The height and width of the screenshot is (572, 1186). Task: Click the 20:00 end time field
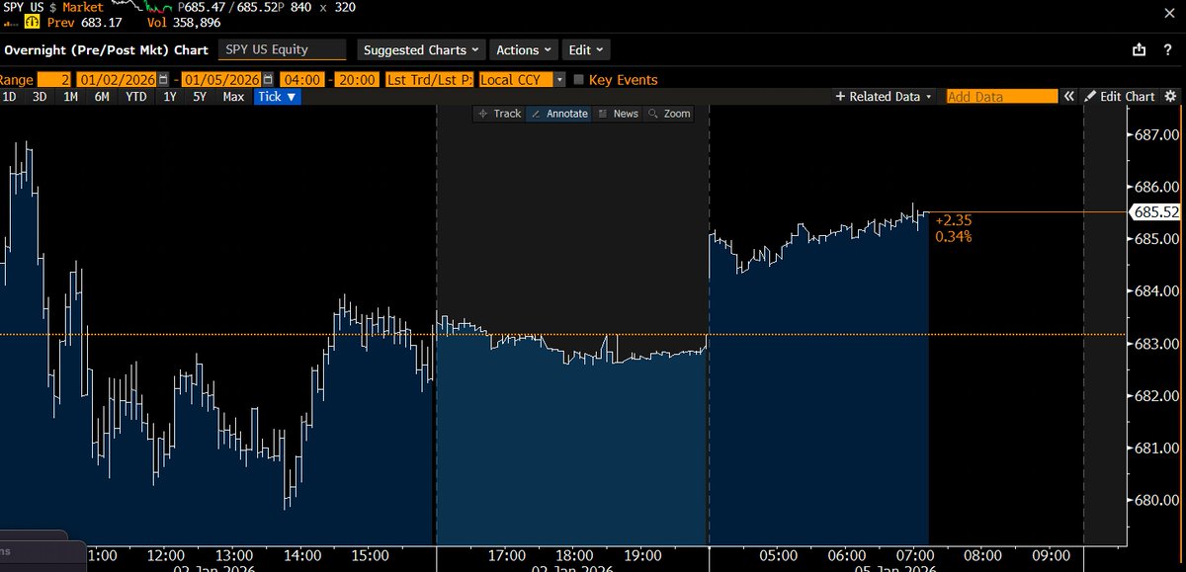(x=355, y=80)
